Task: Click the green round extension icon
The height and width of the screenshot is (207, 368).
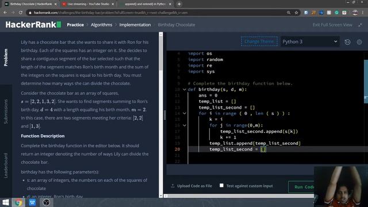Action: pos(336,13)
